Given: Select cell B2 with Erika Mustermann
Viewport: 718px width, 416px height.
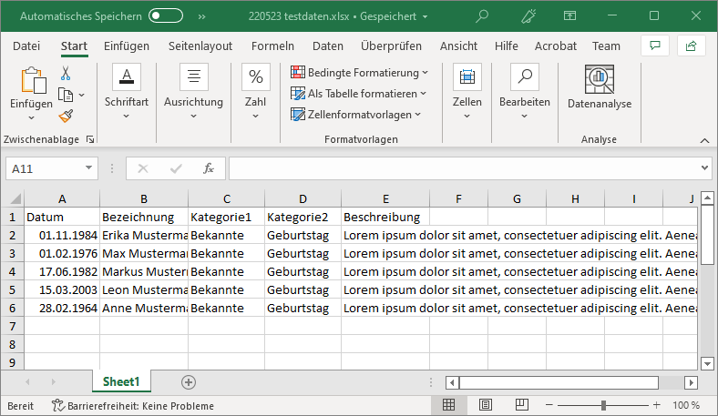Looking at the screenshot, I should 144,235.
